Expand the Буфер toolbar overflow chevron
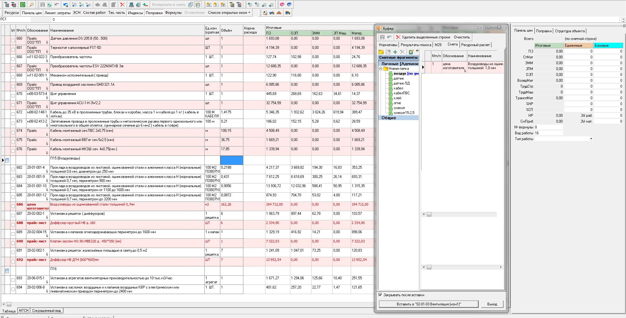 click(417, 51)
